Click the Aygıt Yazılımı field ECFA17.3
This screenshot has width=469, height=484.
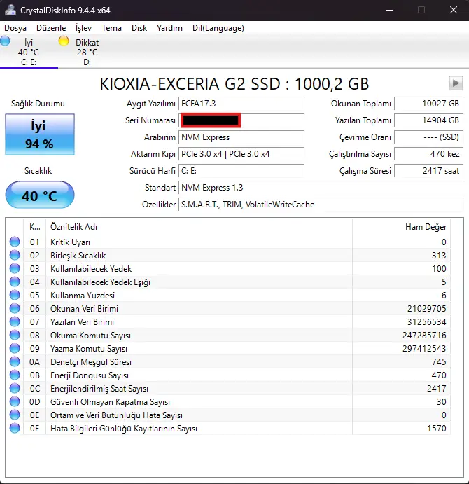[241, 104]
